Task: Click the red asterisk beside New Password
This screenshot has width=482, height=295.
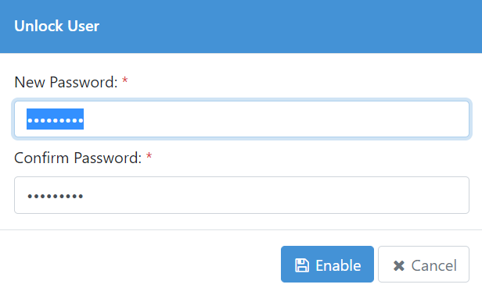Action: coord(125,80)
